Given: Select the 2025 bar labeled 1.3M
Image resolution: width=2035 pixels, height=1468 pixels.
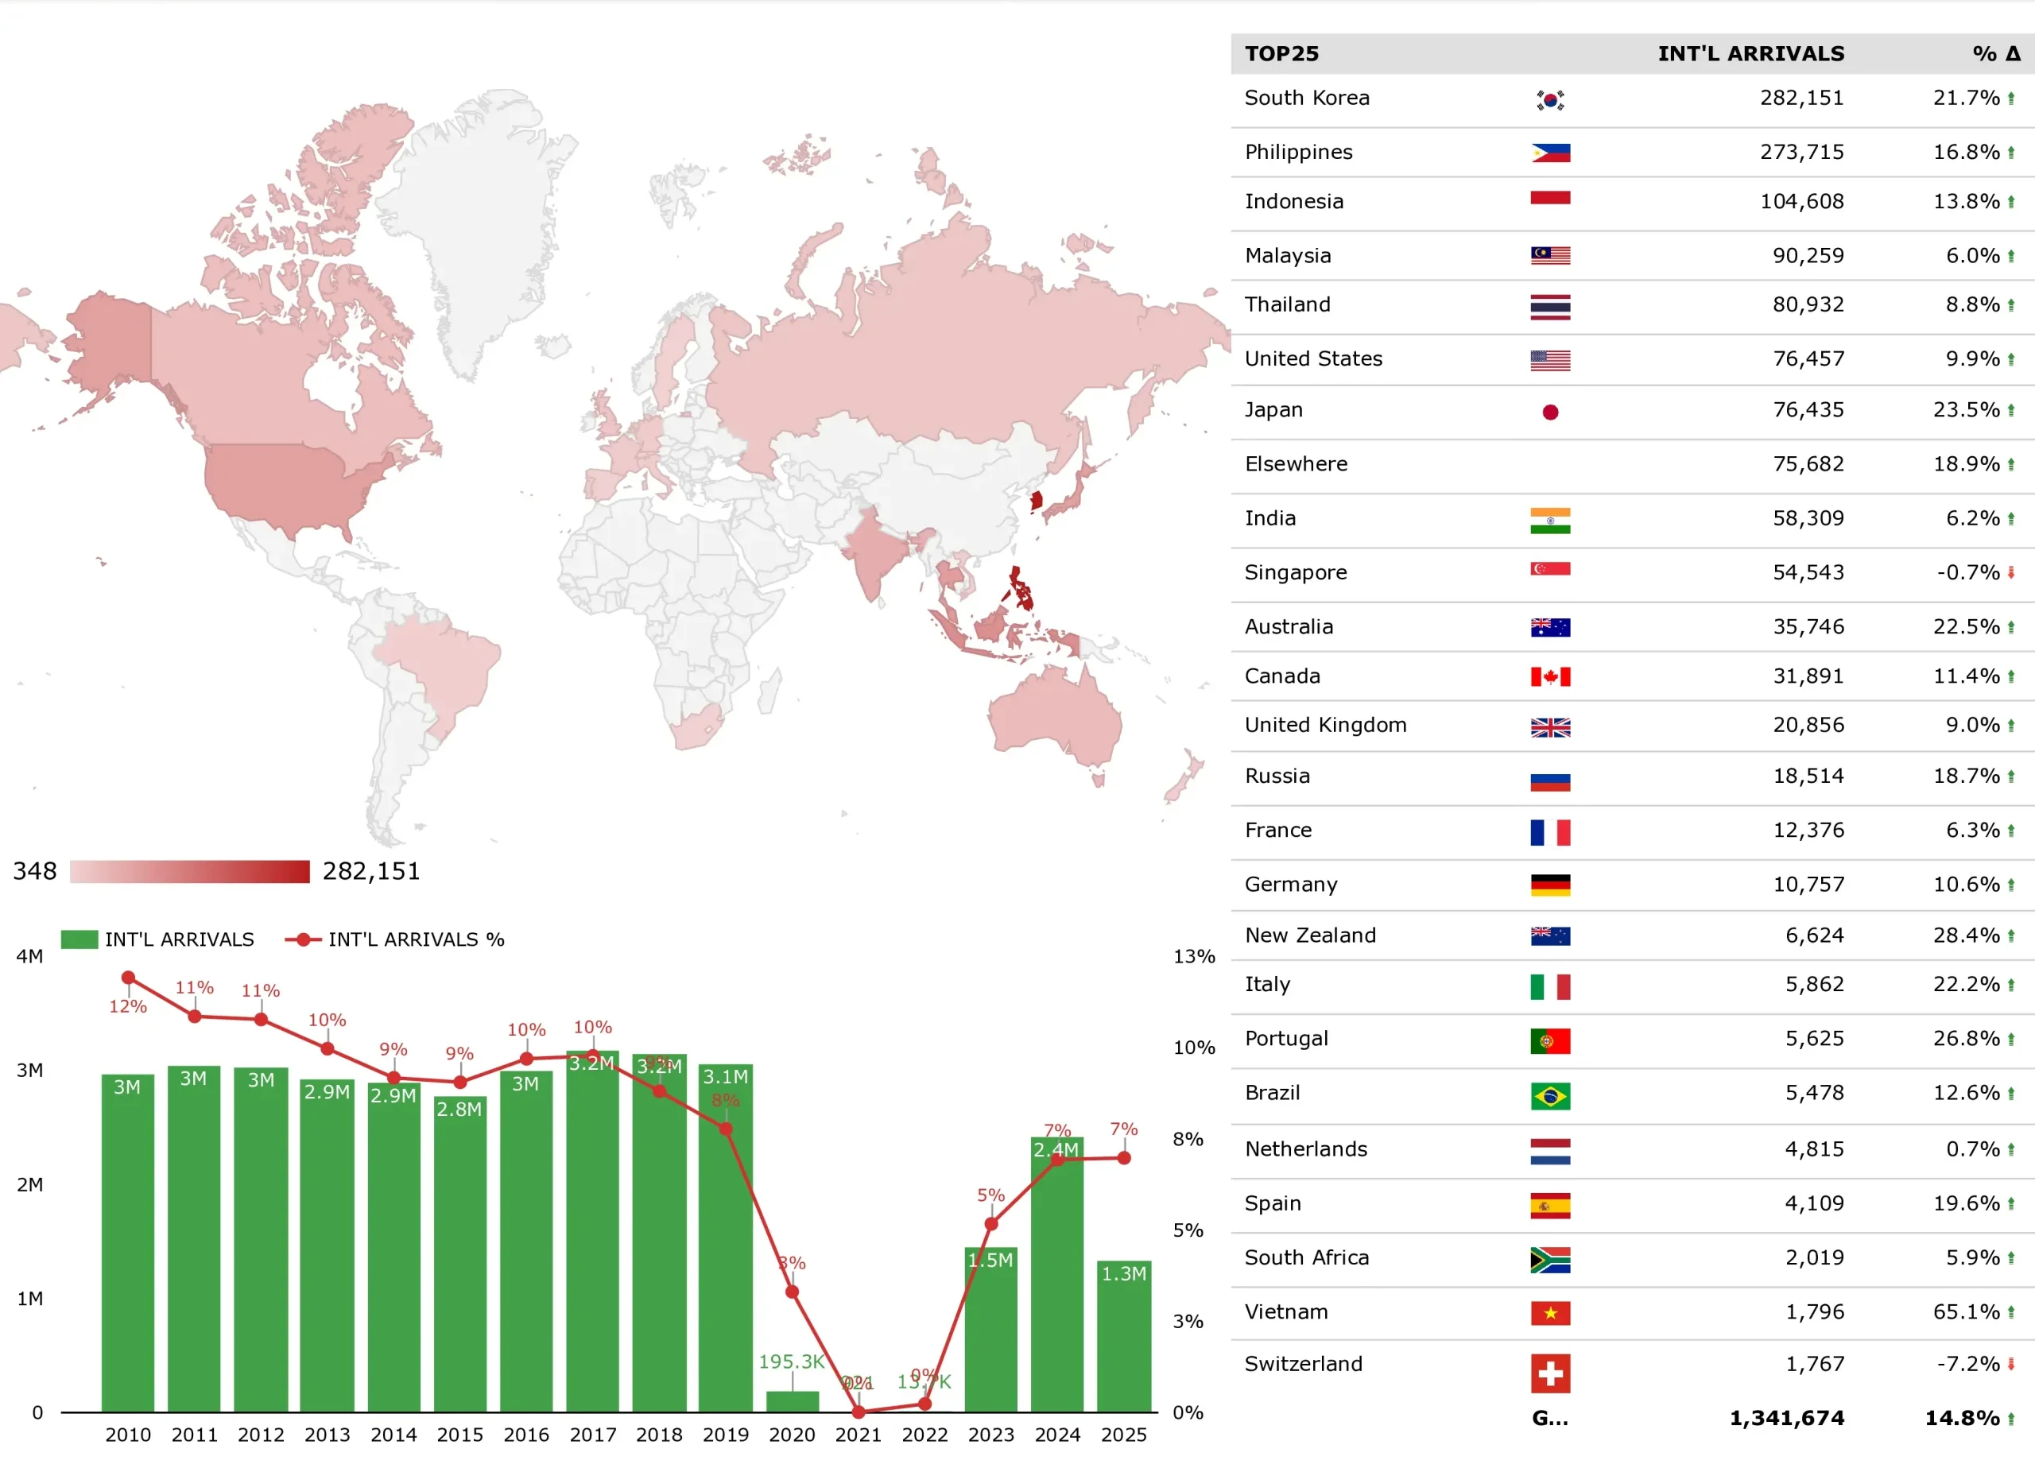Looking at the screenshot, I should (1123, 1337).
